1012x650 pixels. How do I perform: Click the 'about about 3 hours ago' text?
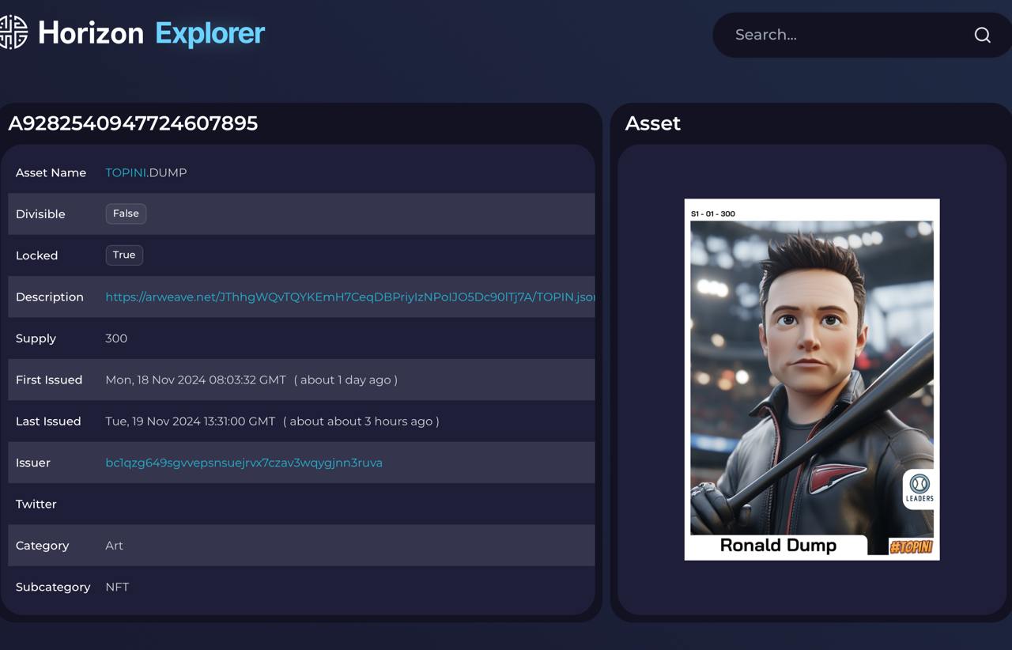(x=361, y=421)
